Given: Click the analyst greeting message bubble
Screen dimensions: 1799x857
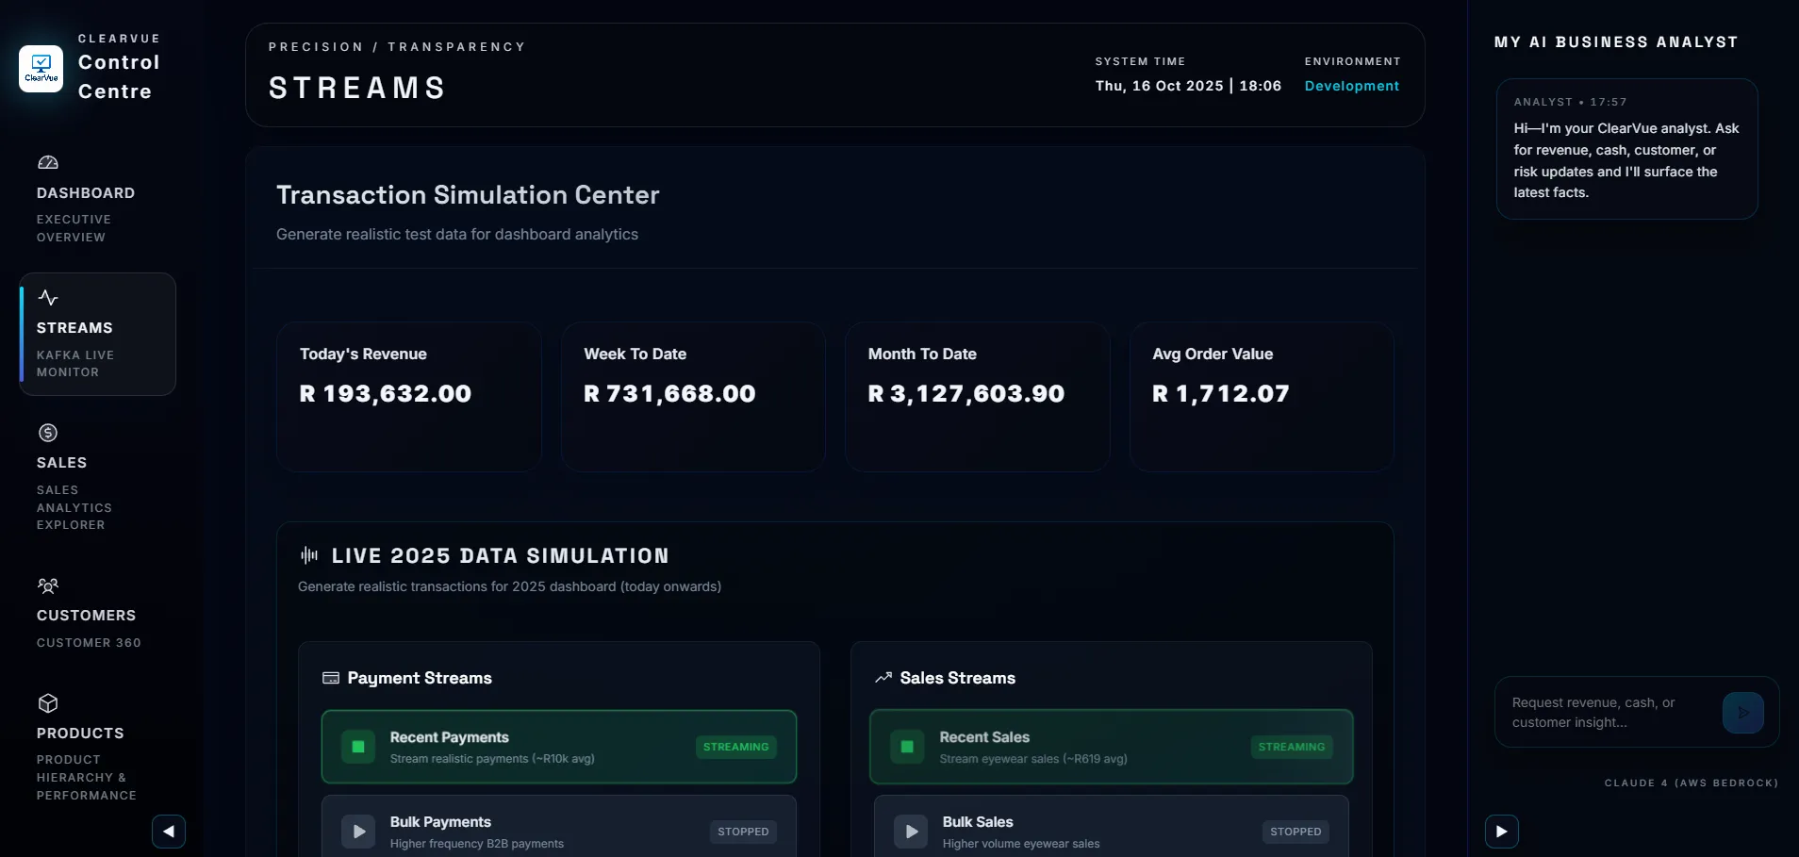Looking at the screenshot, I should pos(1626,149).
